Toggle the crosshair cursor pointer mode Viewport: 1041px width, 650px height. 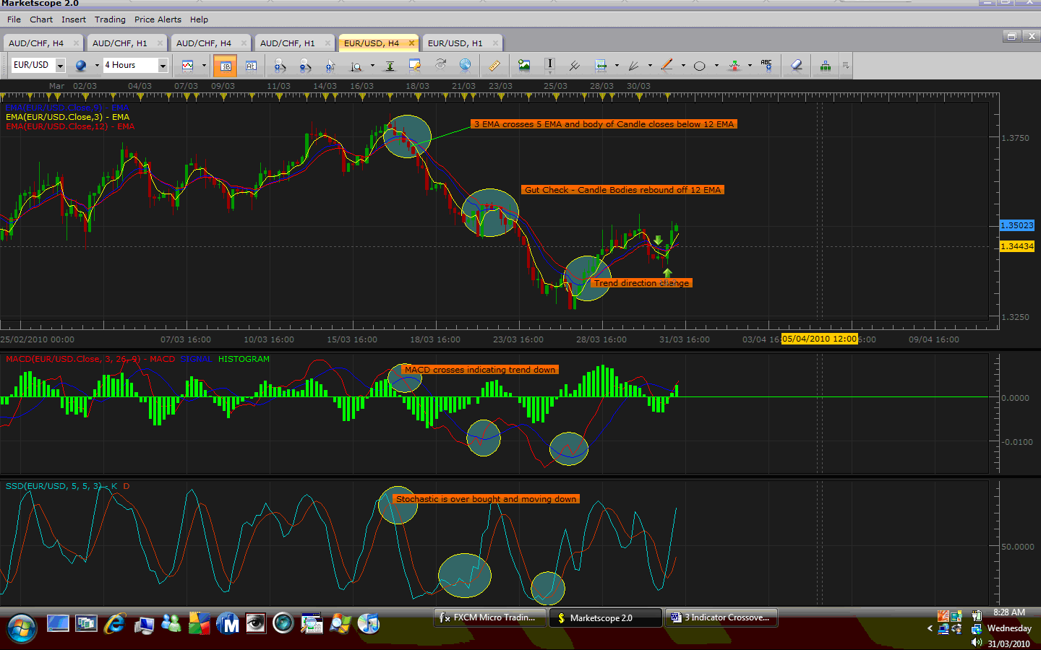click(330, 66)
